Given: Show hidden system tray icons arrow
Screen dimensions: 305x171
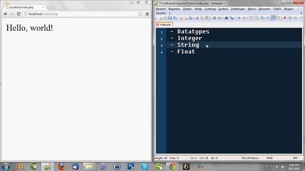Looking at the screenshot, I should pyautogui.click(x=266, y=167).
